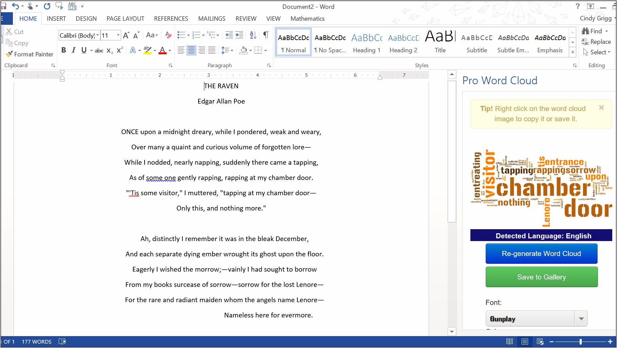Toggle Center alignment
Image resolution: width=617 pixels, height=348 pixels.
[191, 51]
